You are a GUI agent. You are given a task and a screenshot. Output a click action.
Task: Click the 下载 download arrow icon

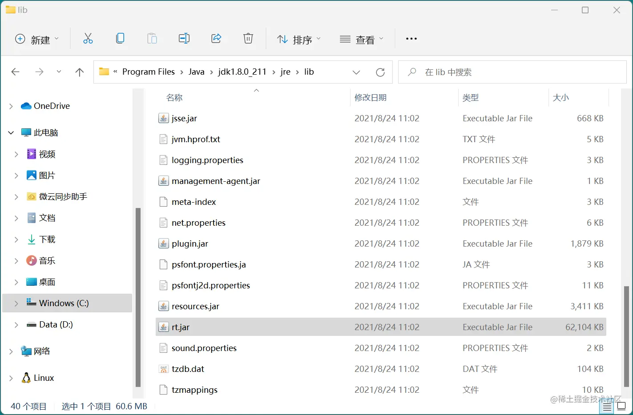[32, 239]
